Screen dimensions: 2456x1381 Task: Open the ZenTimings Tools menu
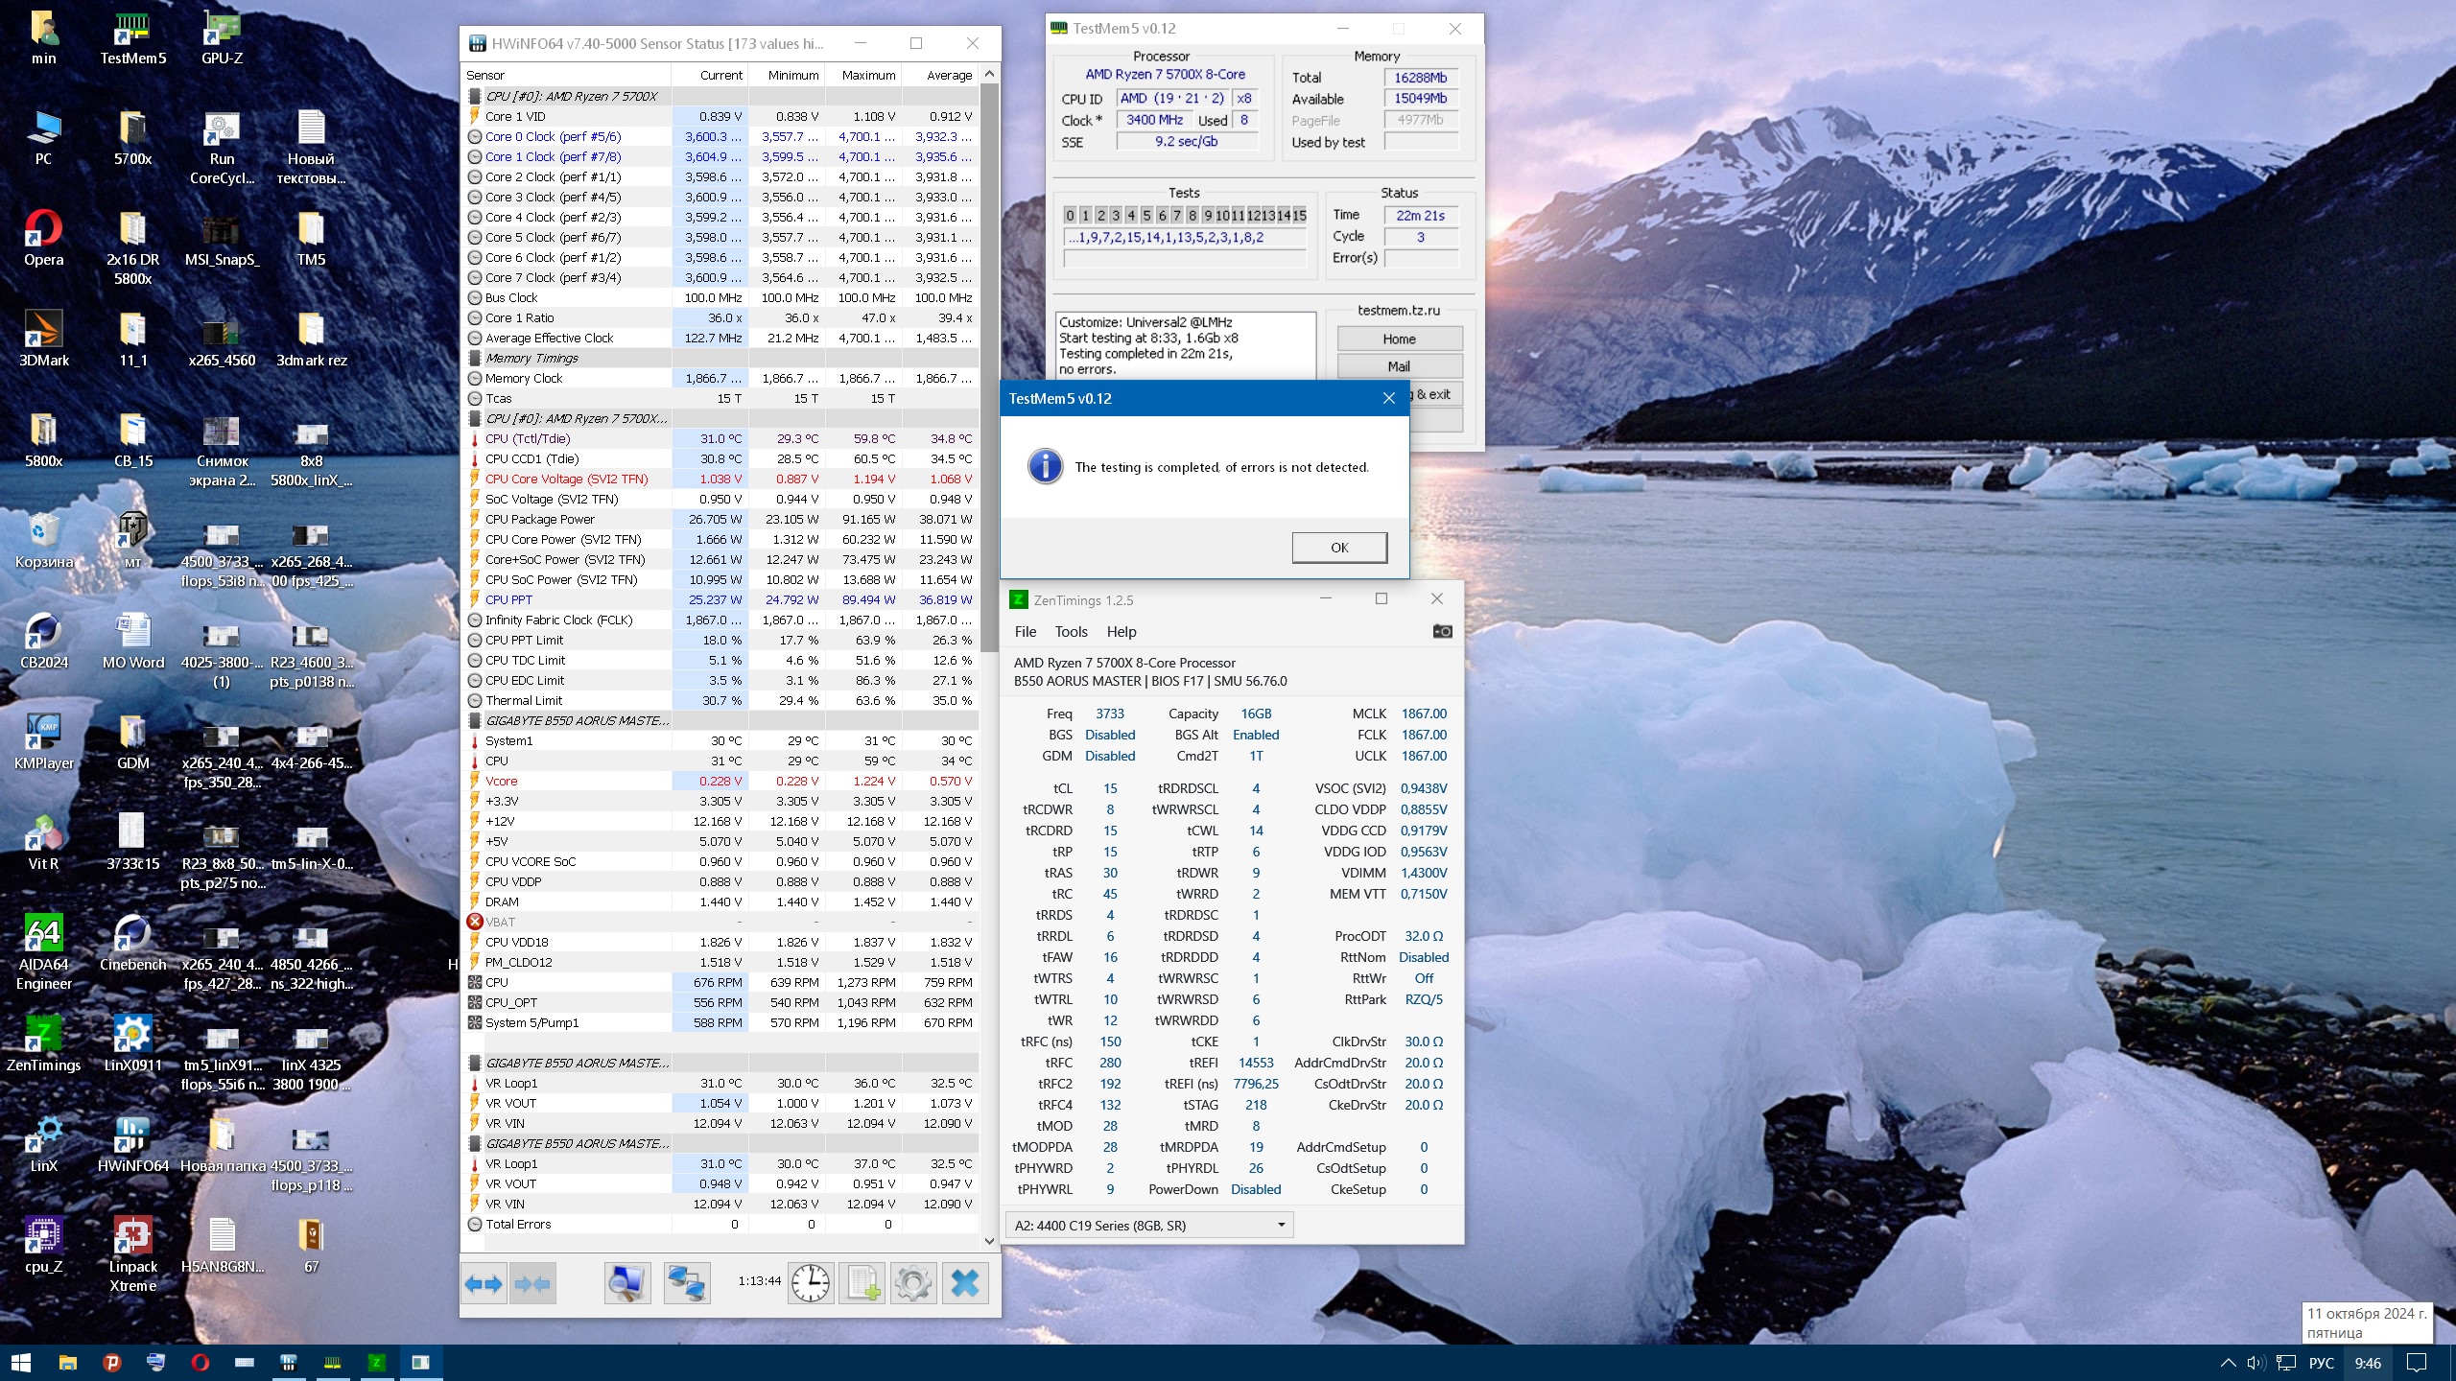[x=1071, y=631]
